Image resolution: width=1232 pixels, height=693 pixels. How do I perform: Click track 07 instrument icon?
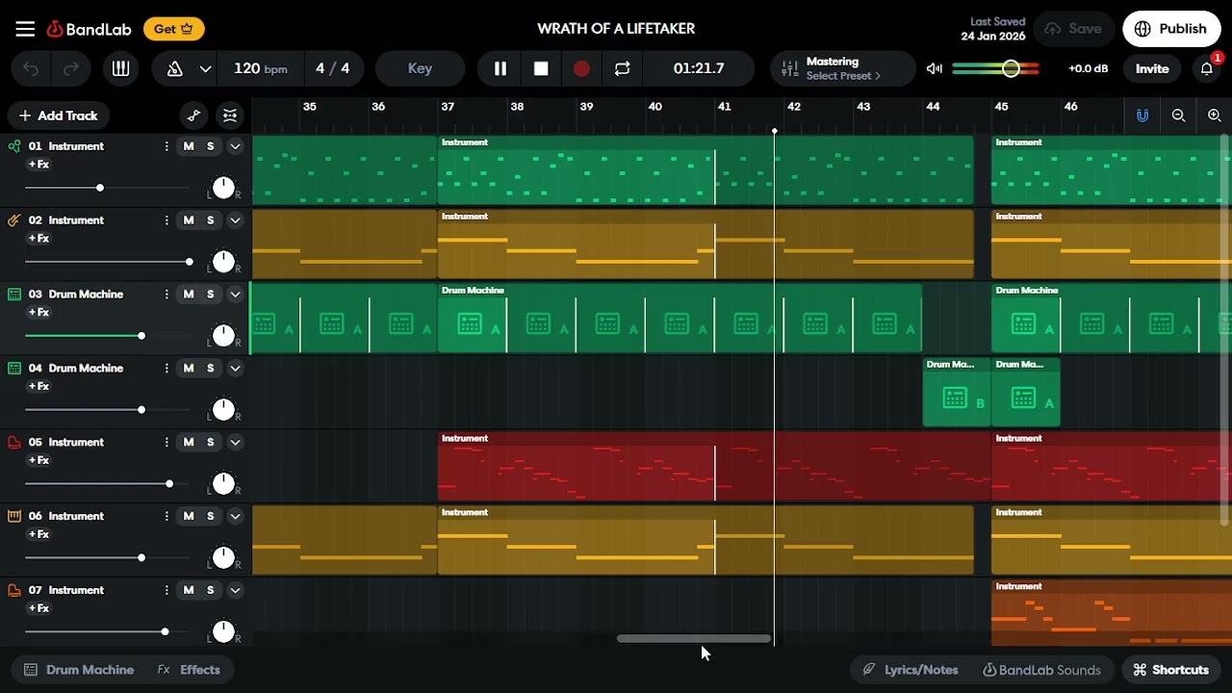coord(13,590)
